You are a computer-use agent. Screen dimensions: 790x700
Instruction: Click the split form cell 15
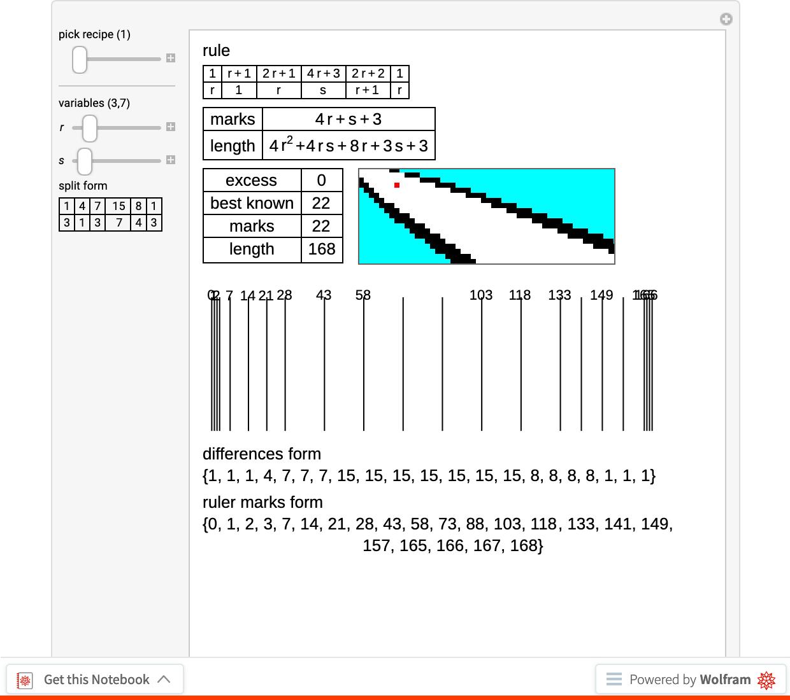[x=118, y=206]
